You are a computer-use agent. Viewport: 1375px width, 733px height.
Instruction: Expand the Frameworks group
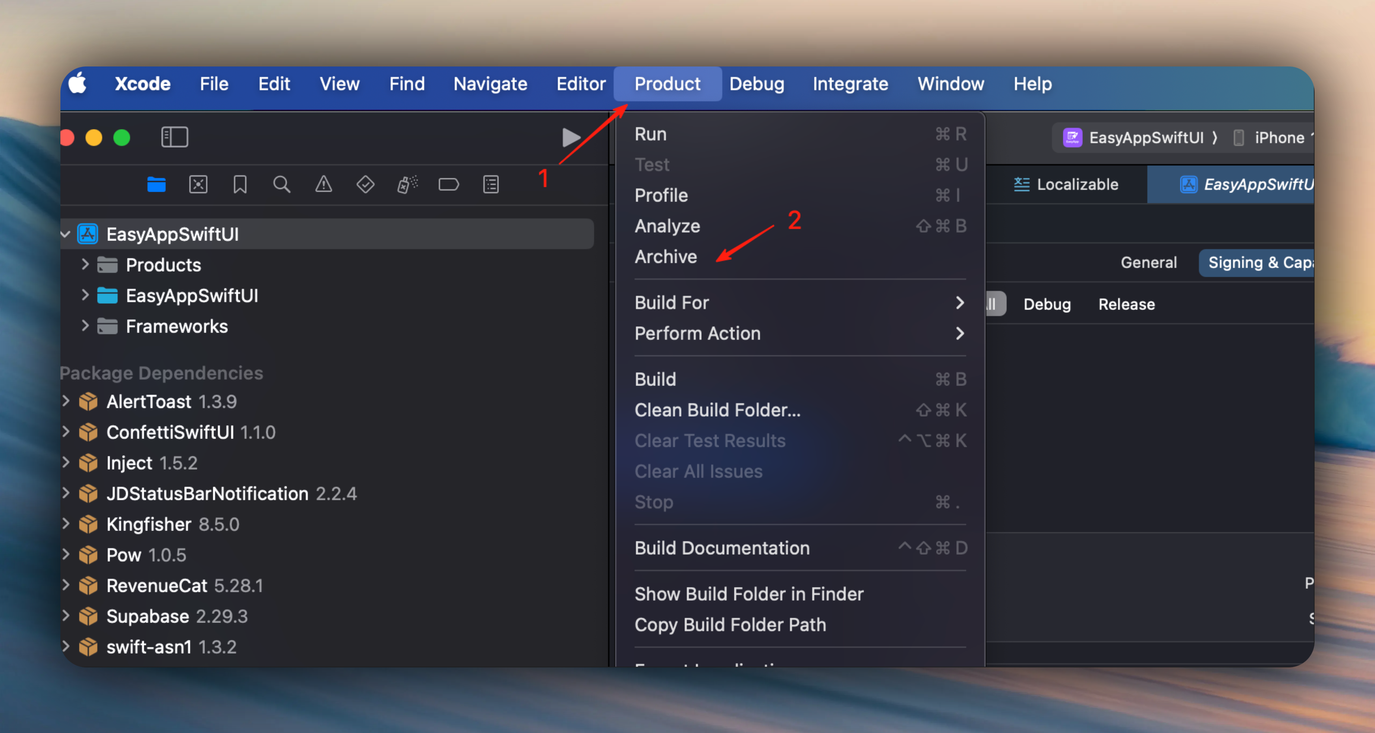(x=85, y=325)
